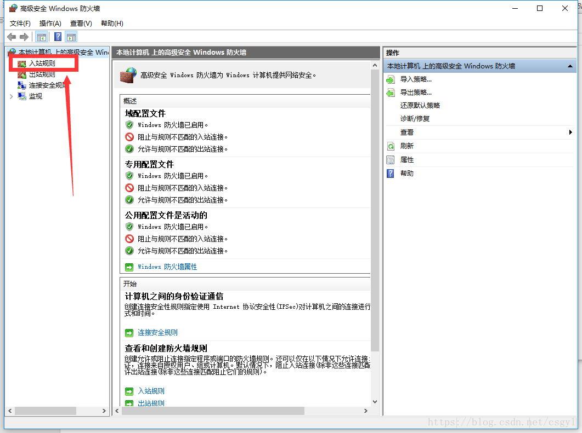Click the 出站规则 brick wall icon
The height and width of the screenshot is (433, 582).
pos(22,74)
